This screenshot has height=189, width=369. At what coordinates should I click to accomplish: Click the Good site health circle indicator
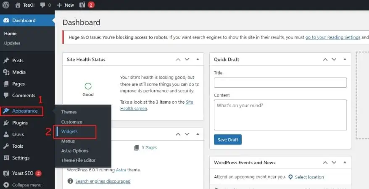tap(88, 86)
